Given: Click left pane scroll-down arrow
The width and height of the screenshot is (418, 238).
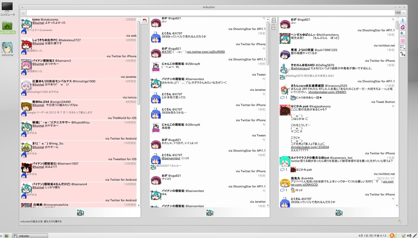Looking at the screenshot, I should [x=138, y=205].
